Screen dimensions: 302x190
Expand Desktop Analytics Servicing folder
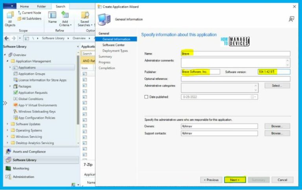[7, 143]
